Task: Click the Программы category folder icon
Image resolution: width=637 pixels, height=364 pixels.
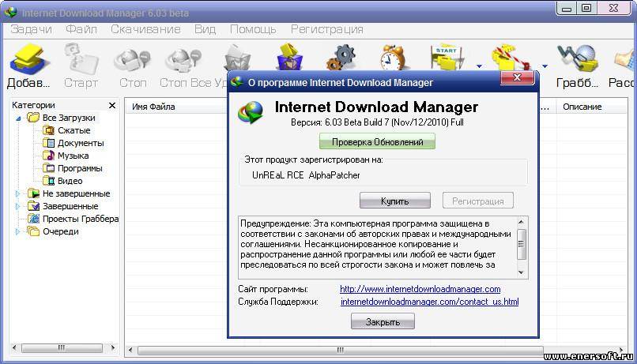Action: click(x=49, y=168)
